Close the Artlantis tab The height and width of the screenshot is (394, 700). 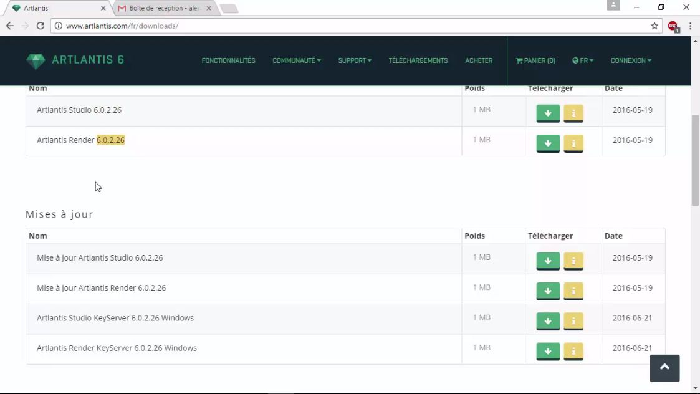103,8
